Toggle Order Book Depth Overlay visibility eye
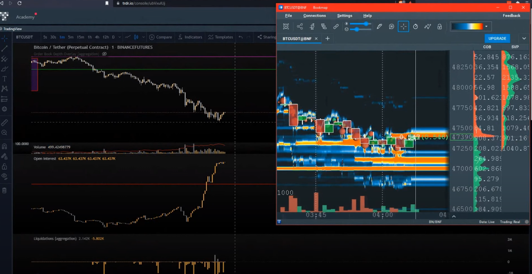 click(x=104, y=54)
